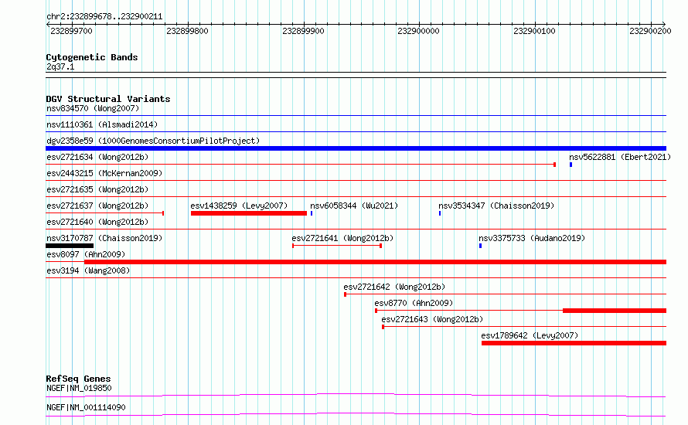Image resolution: width=688 pixels, height=425 pixels.
Task: Click esv2721635 (Wong2012b) variant label
Action: pyautogui.click(x=97, y=189)
